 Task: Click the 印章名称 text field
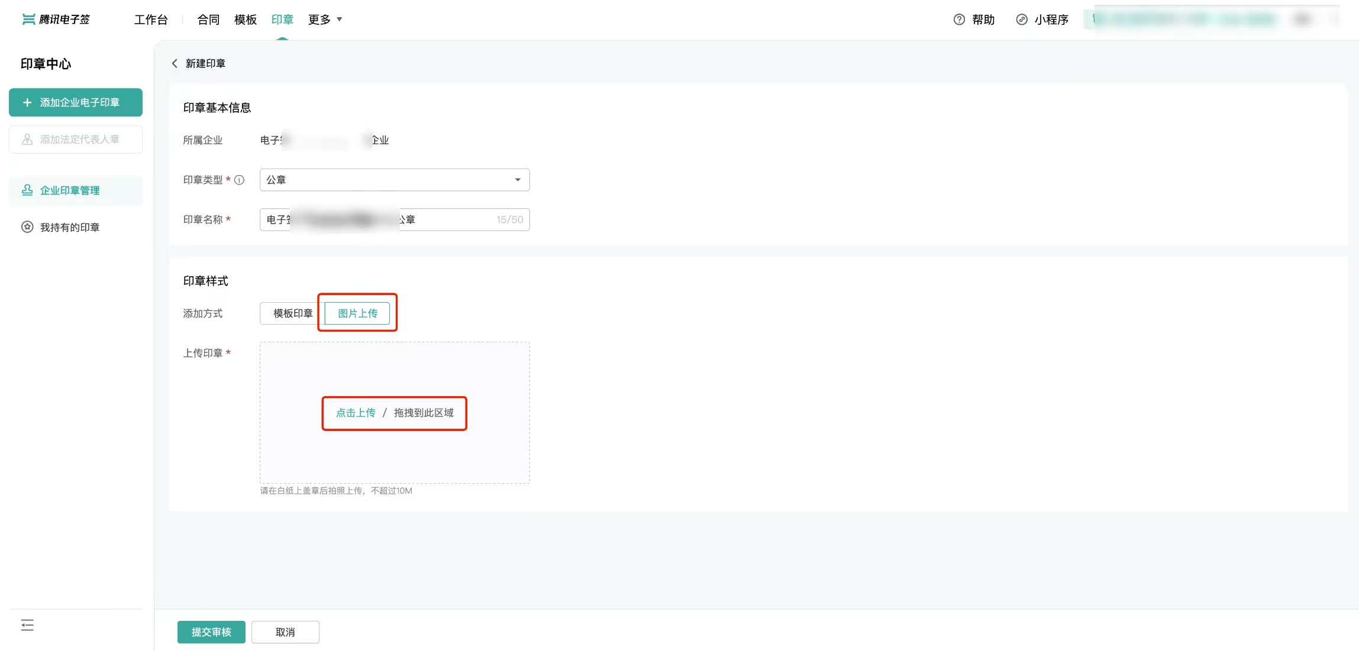point(395,219)
